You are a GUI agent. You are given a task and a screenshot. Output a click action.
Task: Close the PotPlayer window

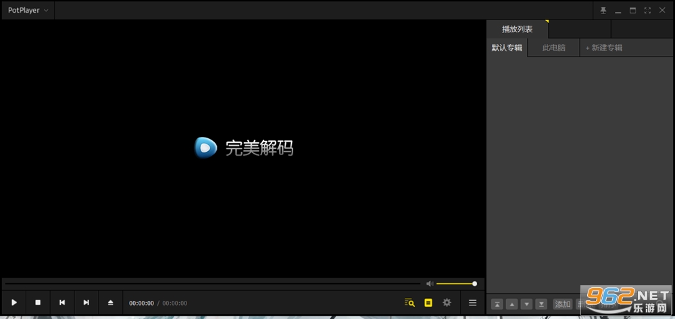[662, 10]
